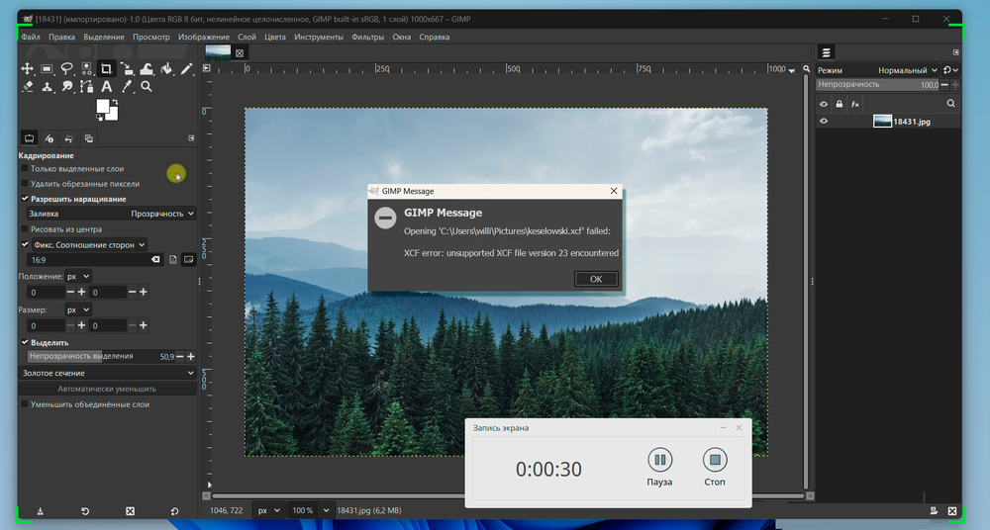Image resolution: width=990 pixels, height=530 pixels.
Task: Select the Zoom magnifier tool
Action: [x=147, y=86]
